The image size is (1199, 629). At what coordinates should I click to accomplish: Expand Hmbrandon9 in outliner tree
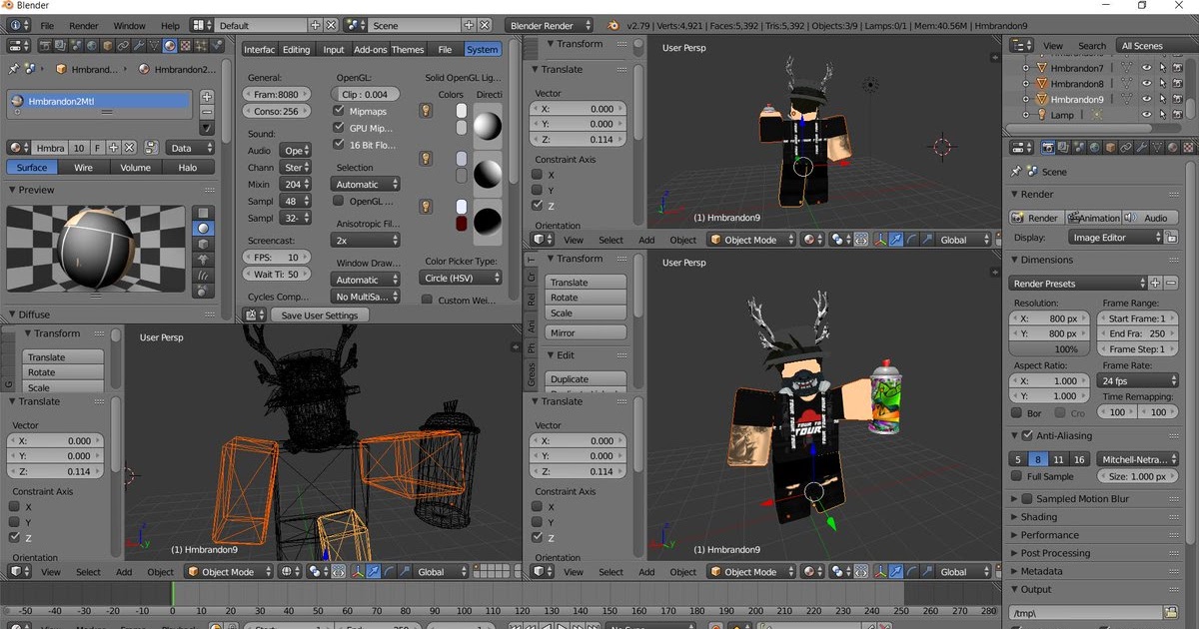[1025, 99]
